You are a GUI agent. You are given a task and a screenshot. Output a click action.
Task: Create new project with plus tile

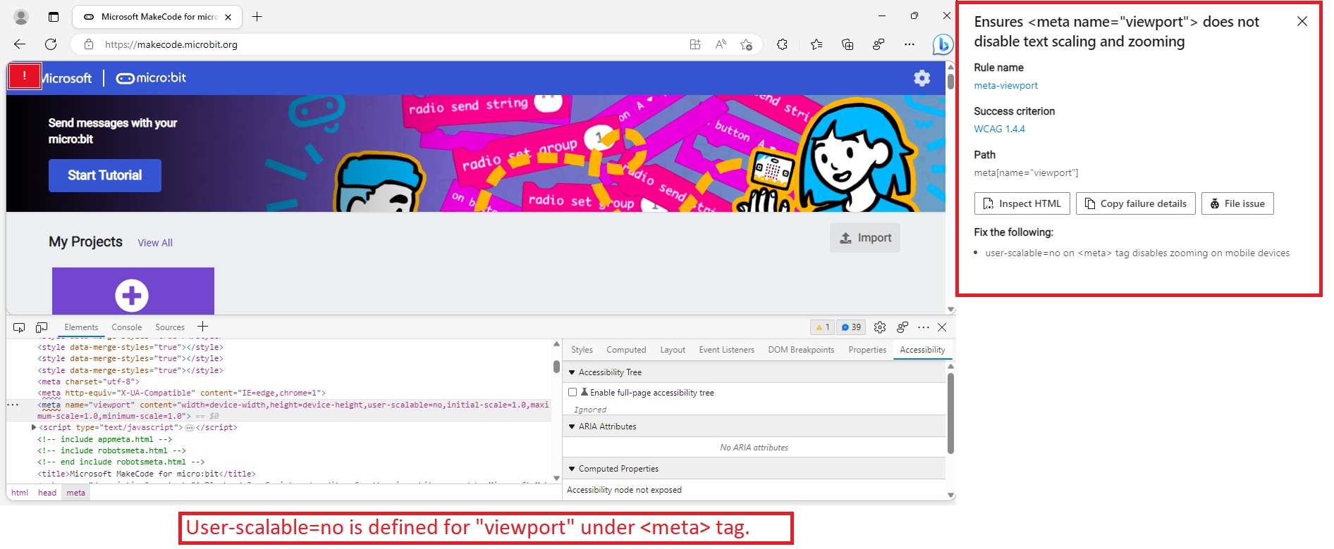[x=133, y=291]
